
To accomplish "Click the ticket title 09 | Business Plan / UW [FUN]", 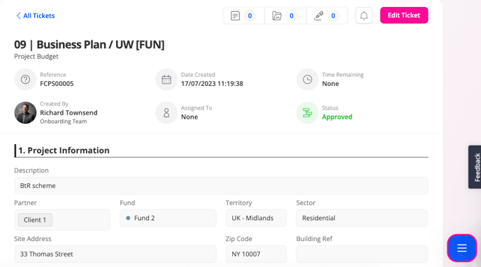I will click(x=89, y=45).
